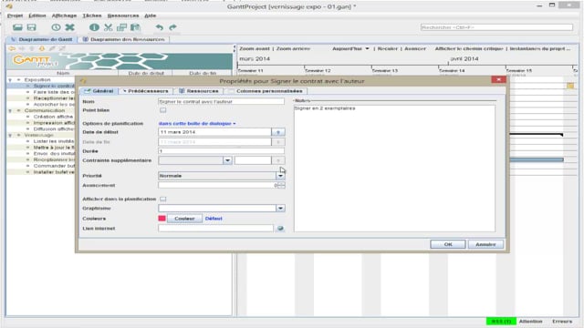Click the blue Défaut color link
Screen dimensions: 584x328
point(214,219)
